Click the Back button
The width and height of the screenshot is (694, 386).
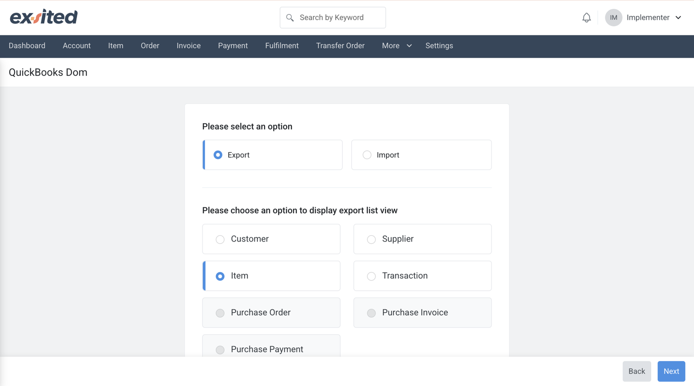coord(637,371)
